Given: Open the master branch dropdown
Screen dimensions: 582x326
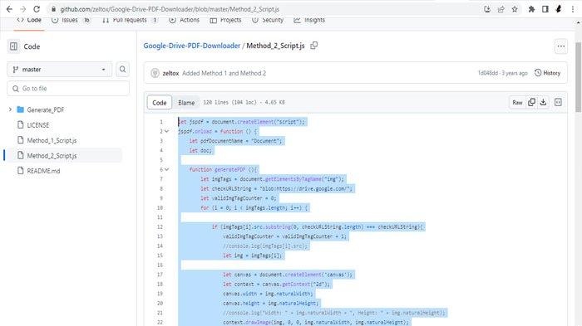Looking at the screenshot, I should 59,70.
